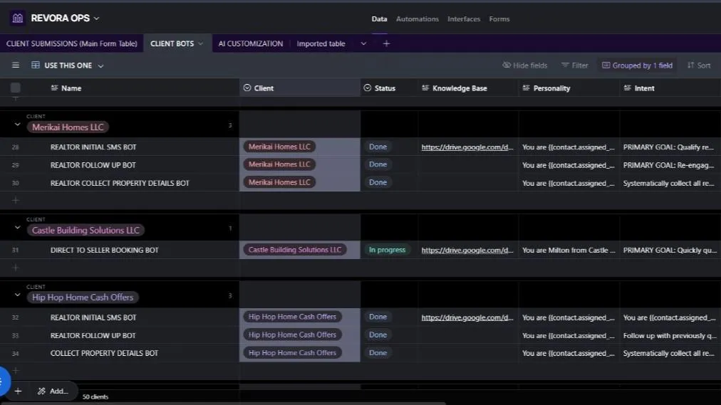Click the grid view icon next to USE THIS ONE
Image resolution: width=721 pixels, height=405 pixels.
(x=36, y=65)
